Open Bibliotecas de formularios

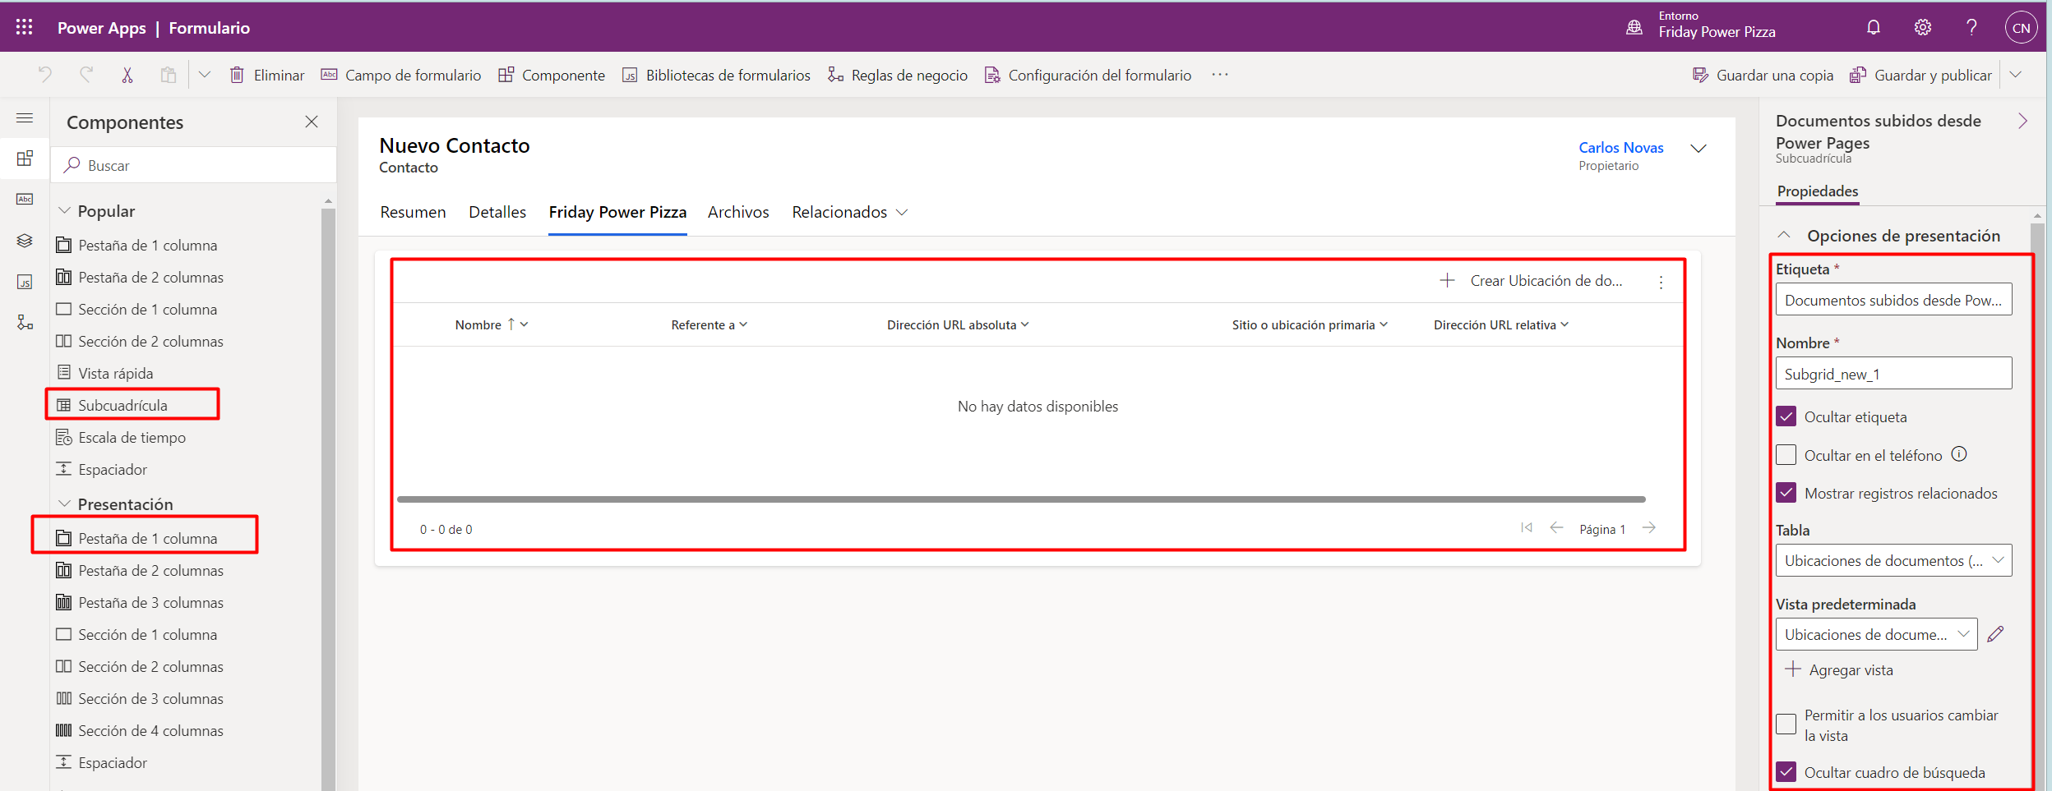coord(716,75)
